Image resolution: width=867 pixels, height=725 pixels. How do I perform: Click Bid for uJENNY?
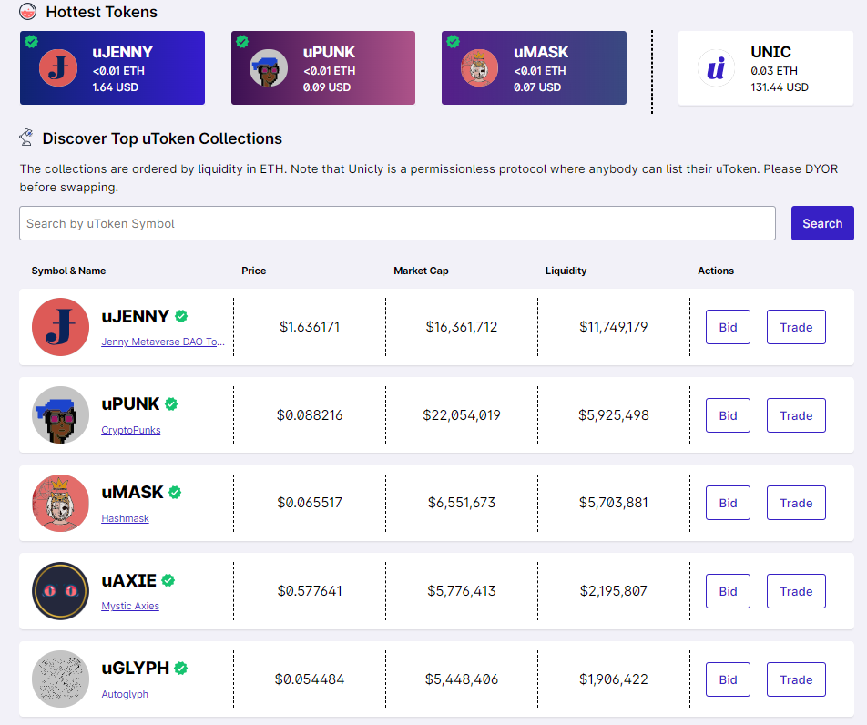728,327
